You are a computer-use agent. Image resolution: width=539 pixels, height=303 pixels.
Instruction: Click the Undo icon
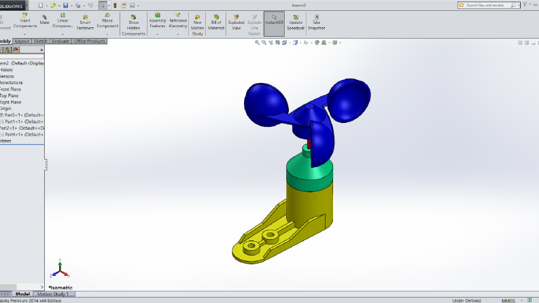point(90,5)
